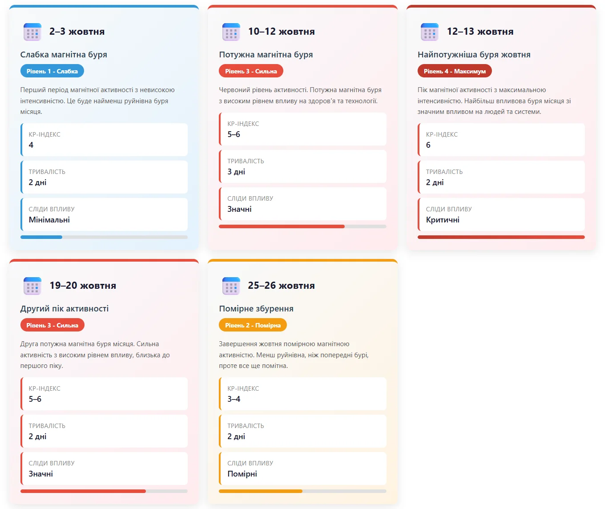Click the KP-індекс box showing 6
Screen dimensions: 608x509
pos(501,140)
